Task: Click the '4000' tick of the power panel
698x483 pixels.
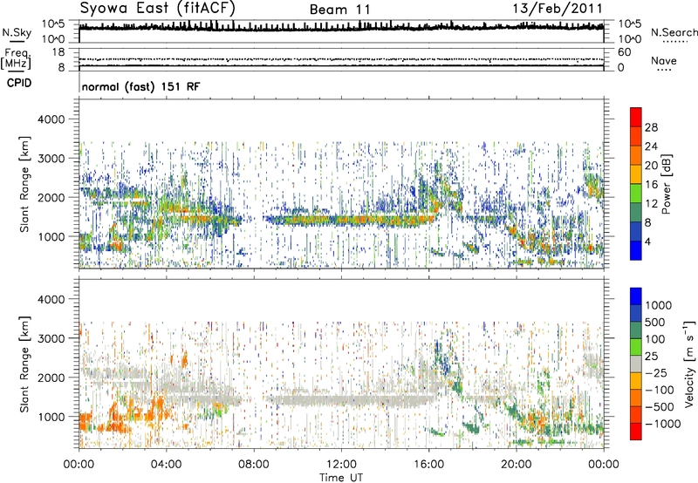Action: tap(51, 119)
